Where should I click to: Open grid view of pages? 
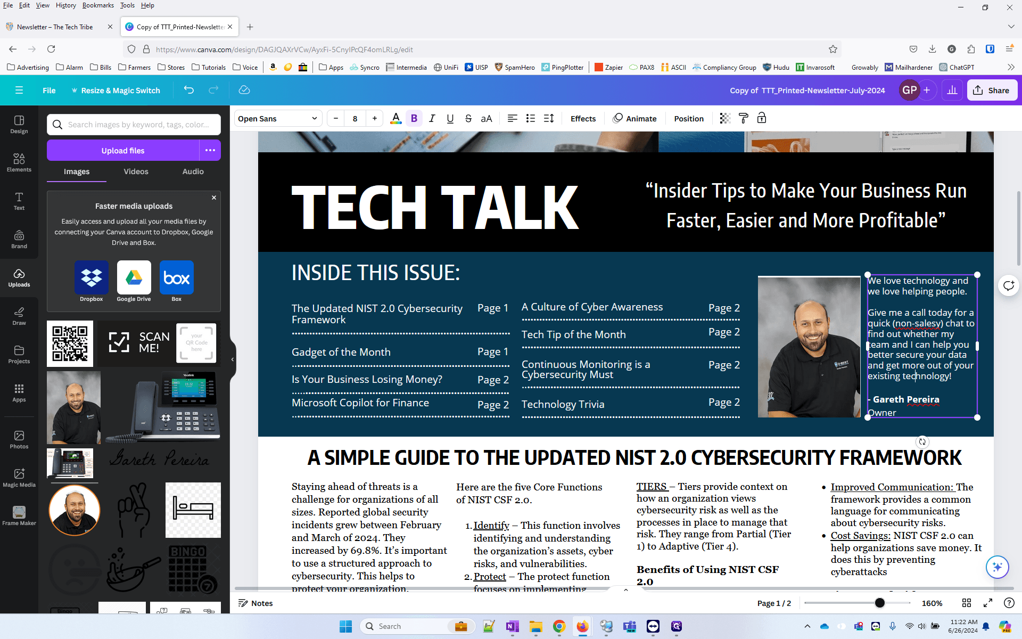[x=967, y=603]
